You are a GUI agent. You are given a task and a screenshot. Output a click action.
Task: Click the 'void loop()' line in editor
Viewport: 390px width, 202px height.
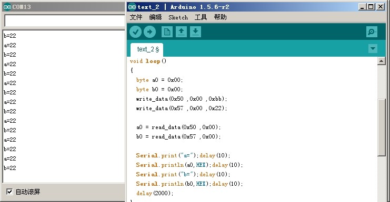(148, 61)
